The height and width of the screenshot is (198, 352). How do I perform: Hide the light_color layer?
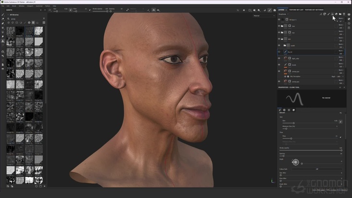coord(279,58)
